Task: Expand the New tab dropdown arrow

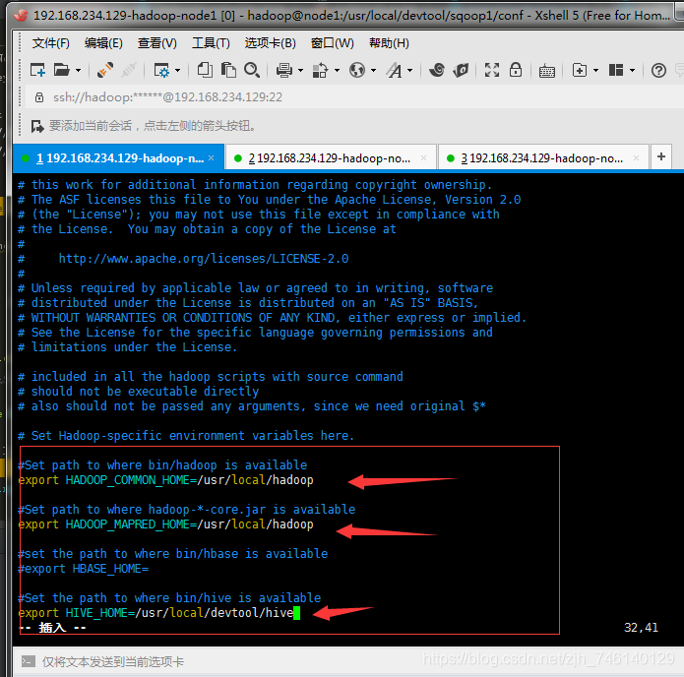Action: 595,70
